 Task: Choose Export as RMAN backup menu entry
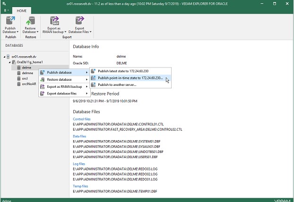click(64, 87)
